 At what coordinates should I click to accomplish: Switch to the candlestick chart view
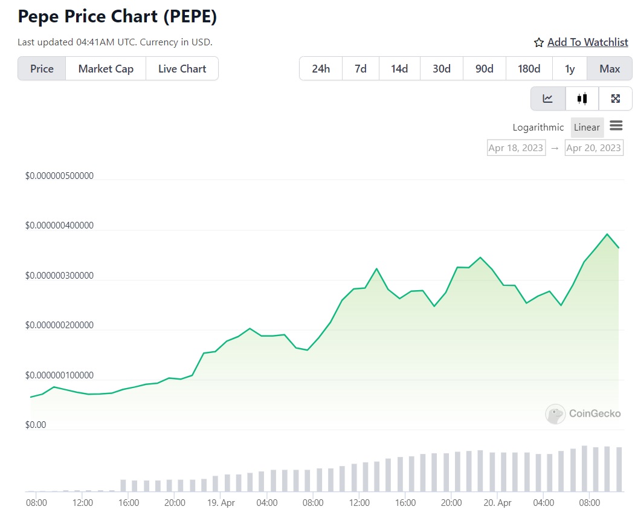[582, 98]
